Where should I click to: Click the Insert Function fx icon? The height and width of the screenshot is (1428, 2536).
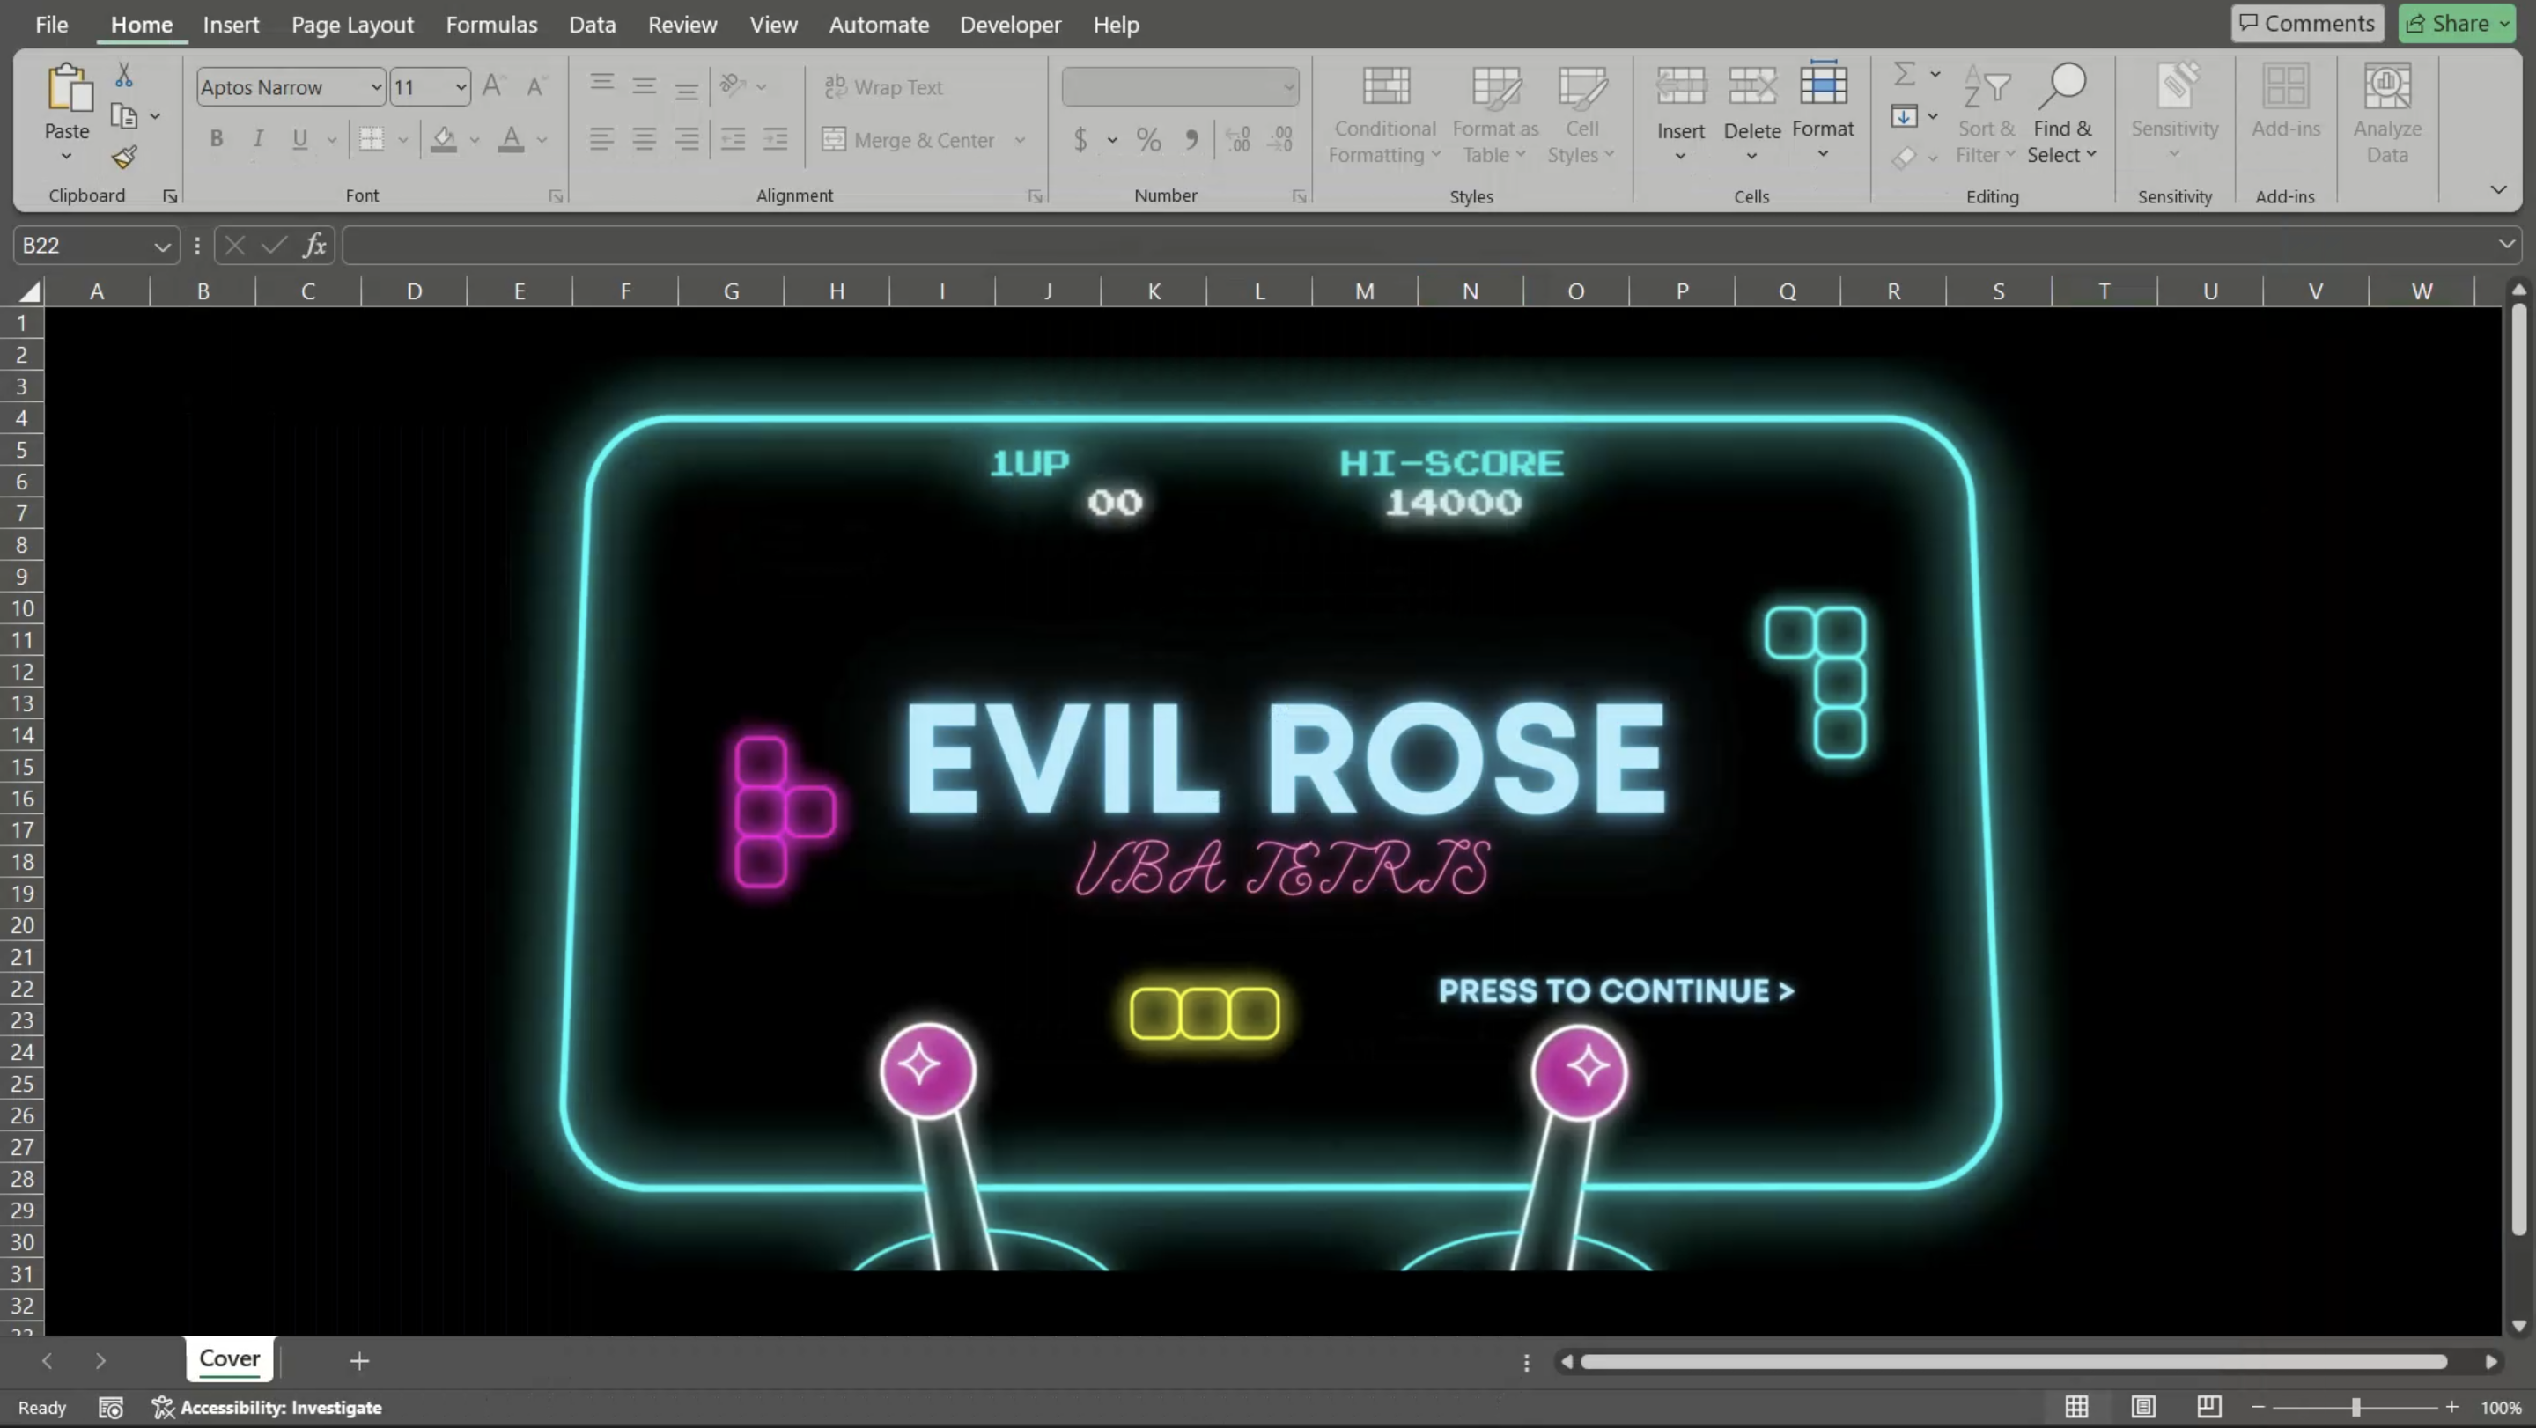click(x=314, y=245)
